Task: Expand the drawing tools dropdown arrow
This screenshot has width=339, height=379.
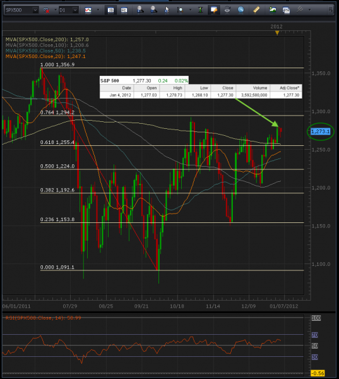Action: click(x=309, y=10)
